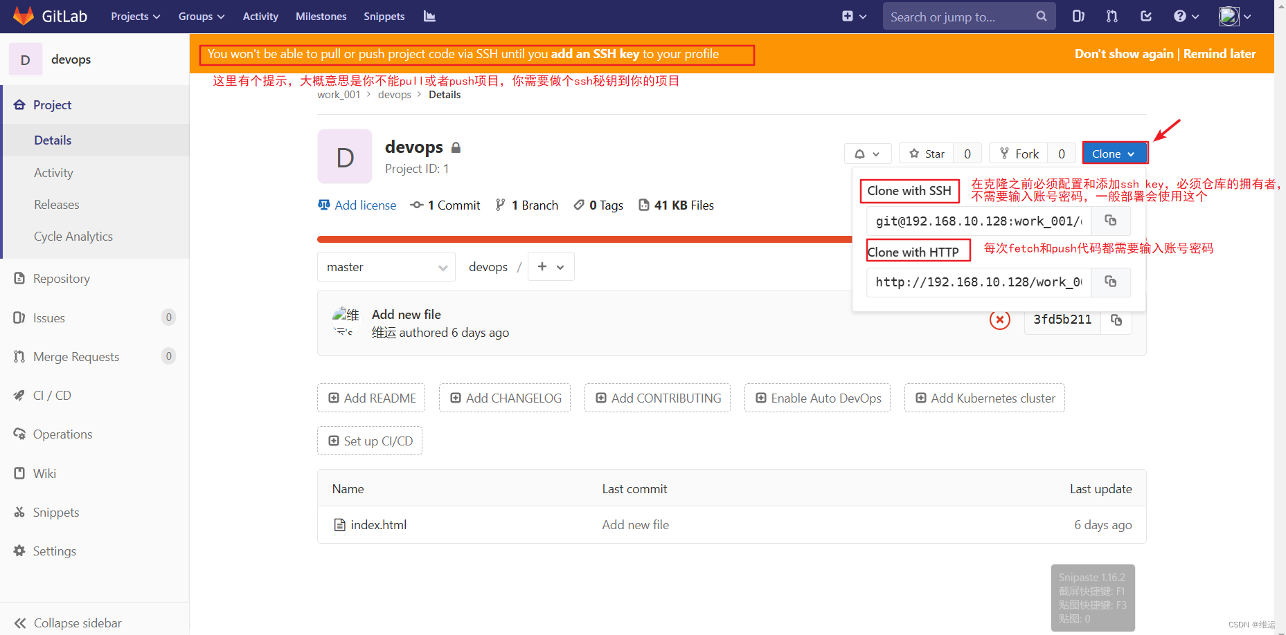
Task: Open the plus add-file dropdown
Action: [551, 267]
